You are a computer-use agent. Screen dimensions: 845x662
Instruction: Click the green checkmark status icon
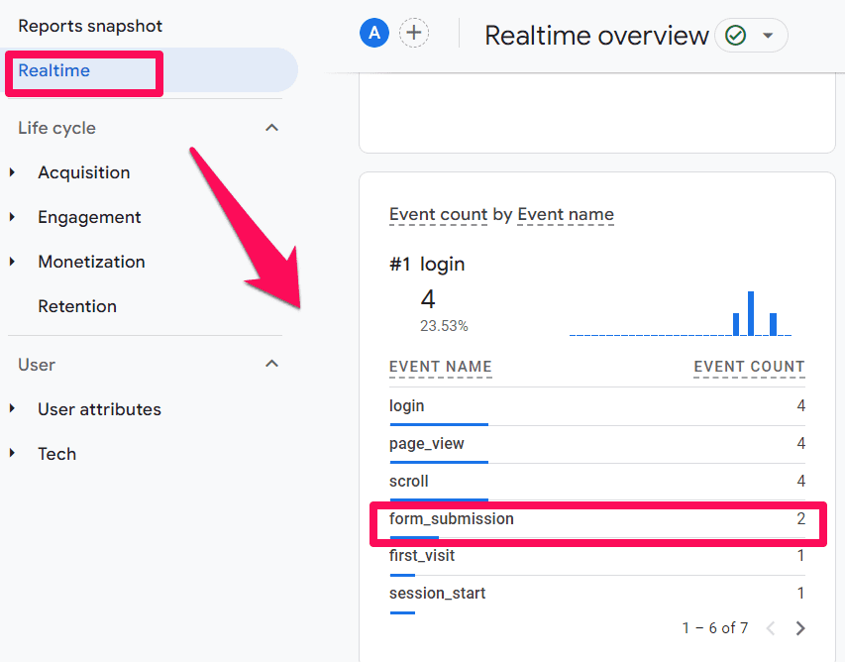pyautogui.click(x=735, y=36)
